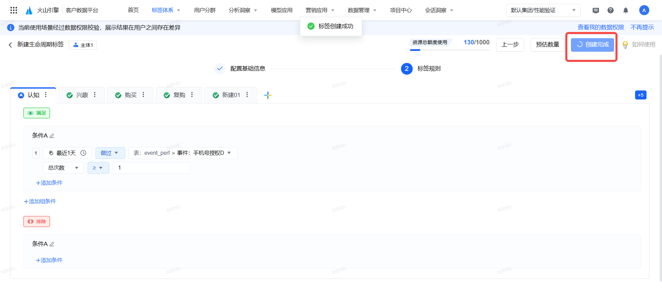The height and width of the screenshot is (302, 662).
Task: Click the 130/1000 quota usage value
Action: pyautogui.click(x=477, y=42)
